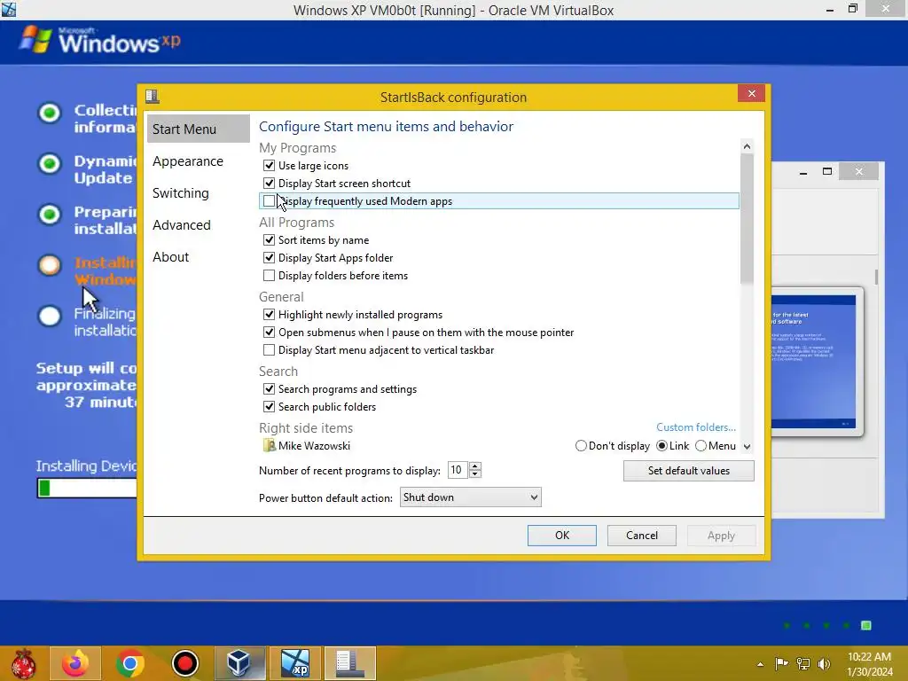Confirm with the OK button

tap(561, 535)
